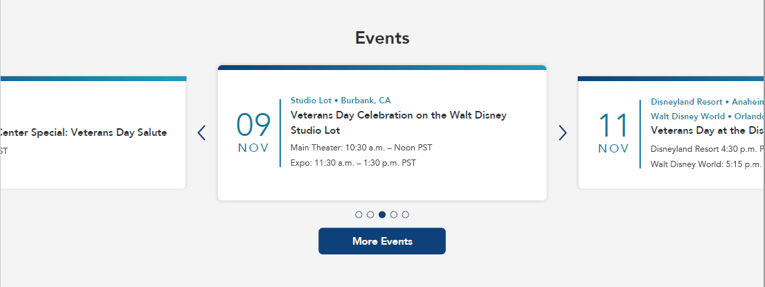Screen dimensions: 765x287
Task: Click the Events section heading
Action: coord(382,37)
